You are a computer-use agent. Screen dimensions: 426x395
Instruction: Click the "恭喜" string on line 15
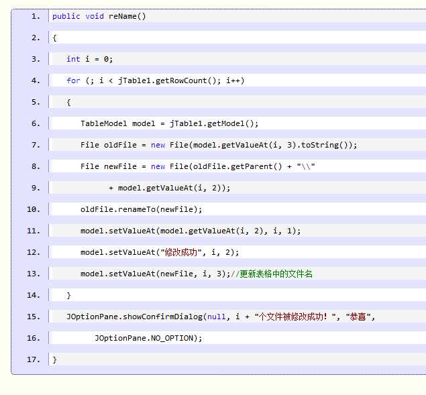pos(358,317)
